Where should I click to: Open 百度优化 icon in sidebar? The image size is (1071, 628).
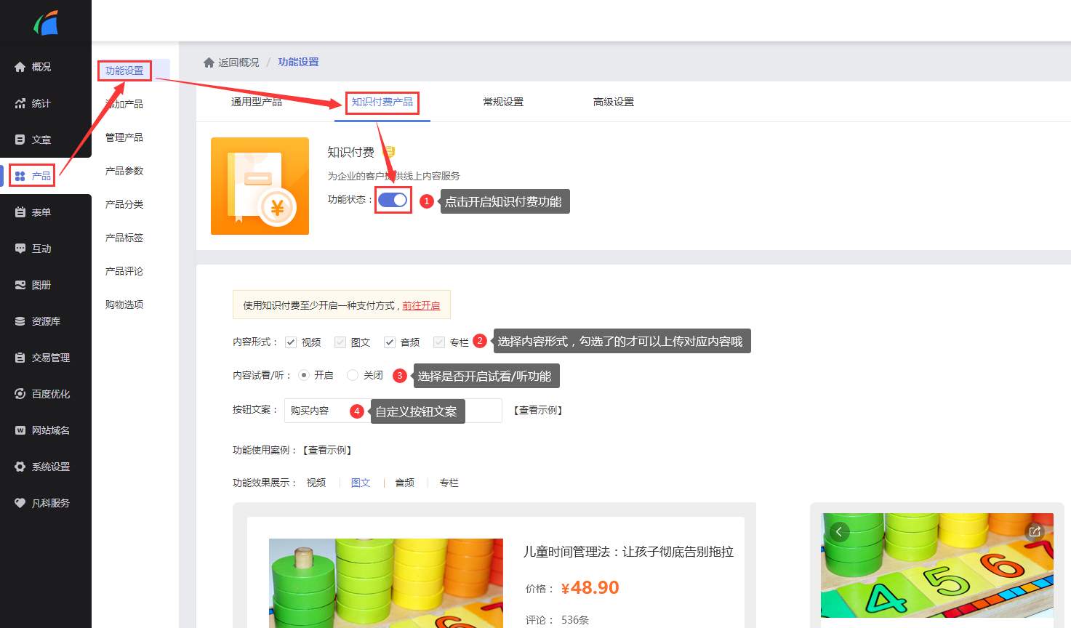(20, 394)
